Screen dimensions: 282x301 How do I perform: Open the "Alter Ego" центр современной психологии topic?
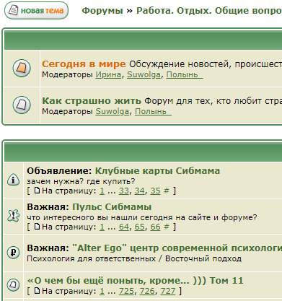pos(177,248)
